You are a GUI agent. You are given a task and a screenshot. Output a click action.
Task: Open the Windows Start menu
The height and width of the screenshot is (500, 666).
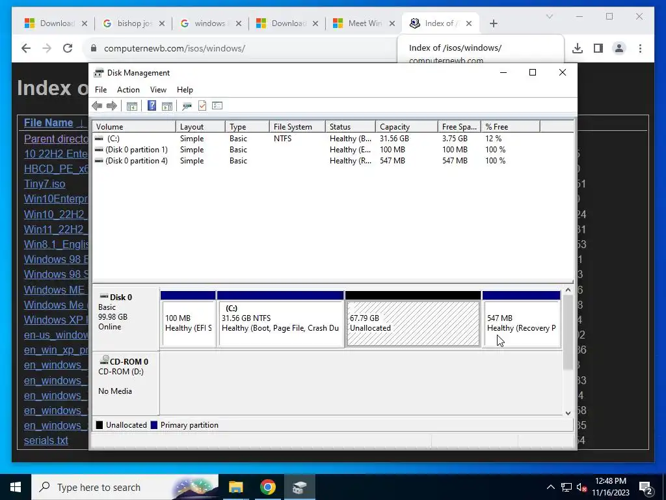[16, 487]
